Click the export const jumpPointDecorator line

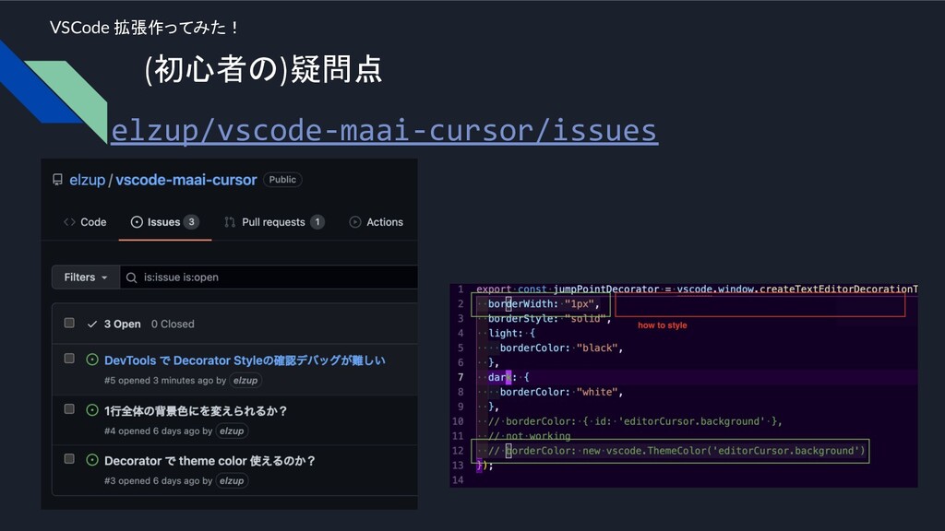(x=697, y=289)
